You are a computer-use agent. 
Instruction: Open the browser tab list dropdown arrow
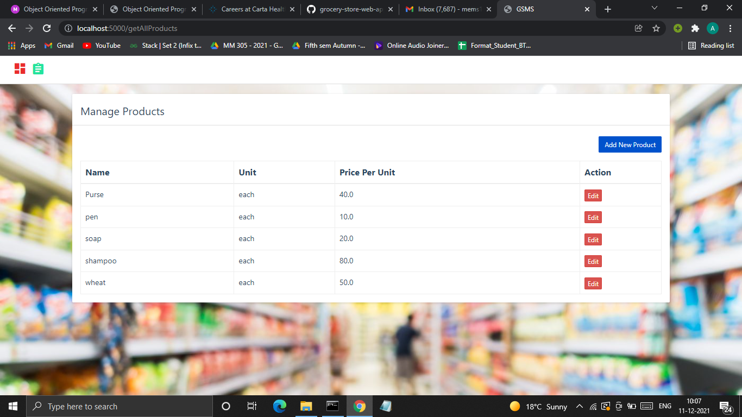(x=655, y=9)
